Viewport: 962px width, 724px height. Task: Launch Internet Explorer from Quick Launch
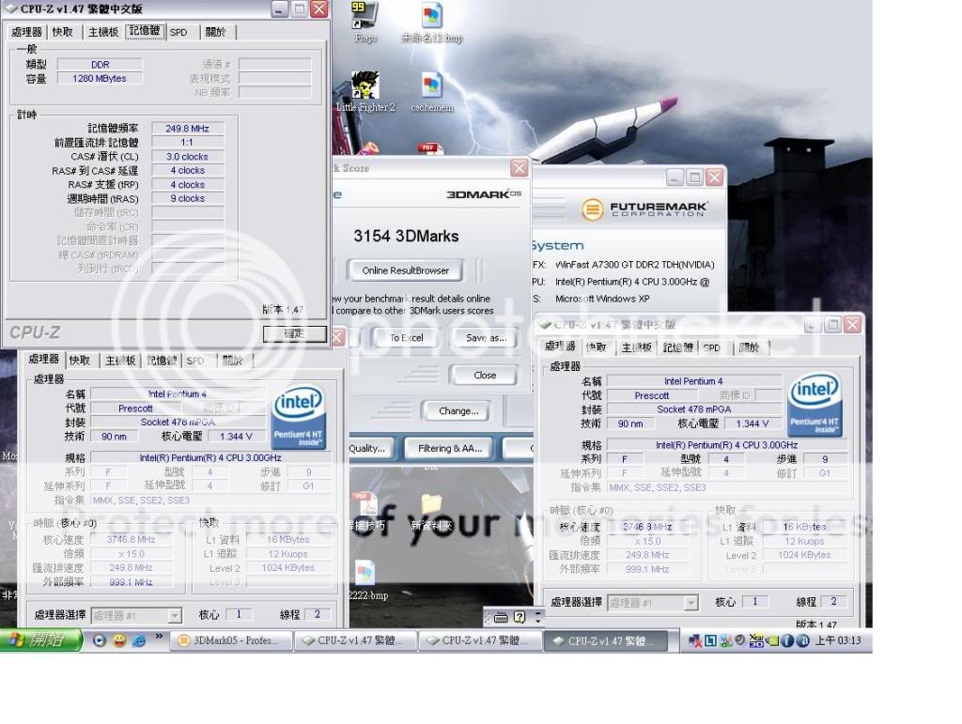[x=139, y=640]
